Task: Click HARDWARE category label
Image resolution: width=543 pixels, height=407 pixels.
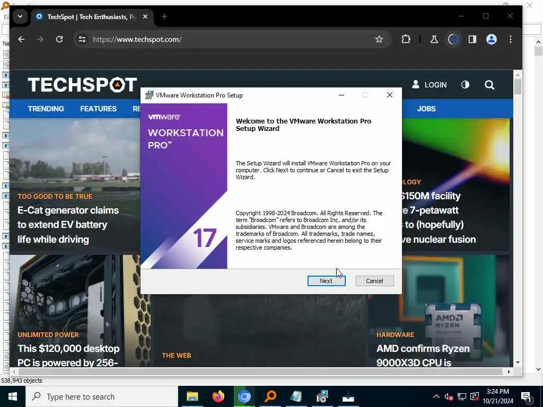Action: click(x=395, y=335)
